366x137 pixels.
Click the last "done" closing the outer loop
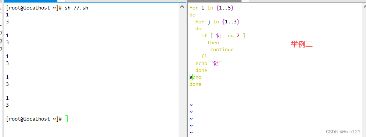195,84
